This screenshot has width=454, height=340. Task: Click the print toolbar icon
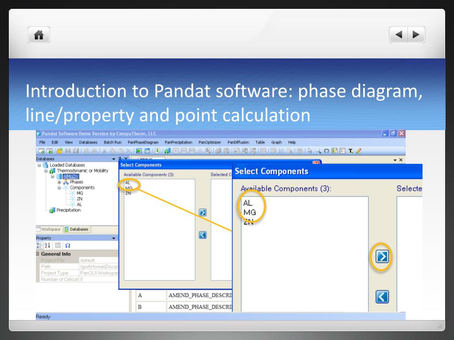(x=94, y=151)
